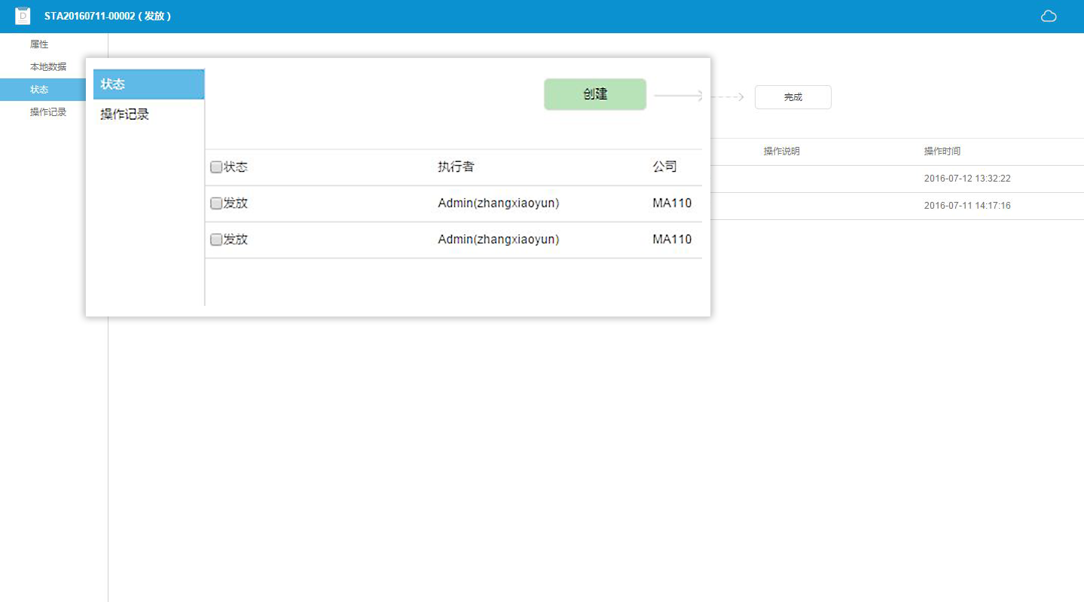1084x602 pixels.
Task: Check the first 发放 row checkbox
Action: click(x=216, y=203)
